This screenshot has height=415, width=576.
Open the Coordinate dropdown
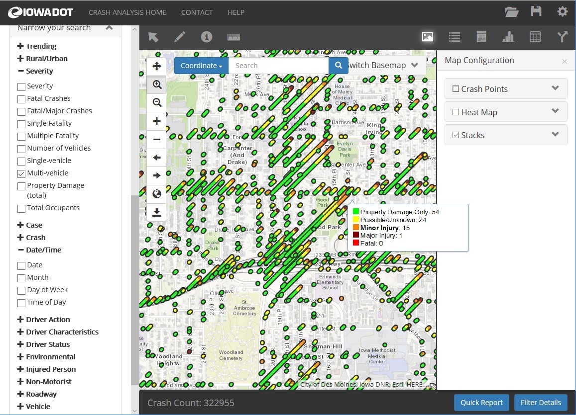(201, 66)
